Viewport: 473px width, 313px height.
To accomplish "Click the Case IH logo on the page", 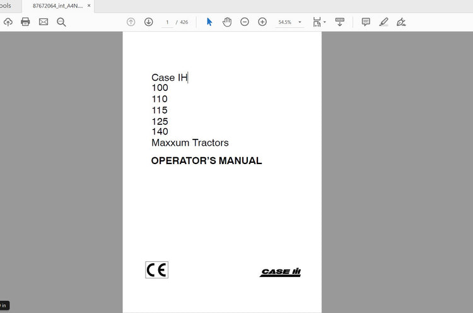I will [280, 272].
